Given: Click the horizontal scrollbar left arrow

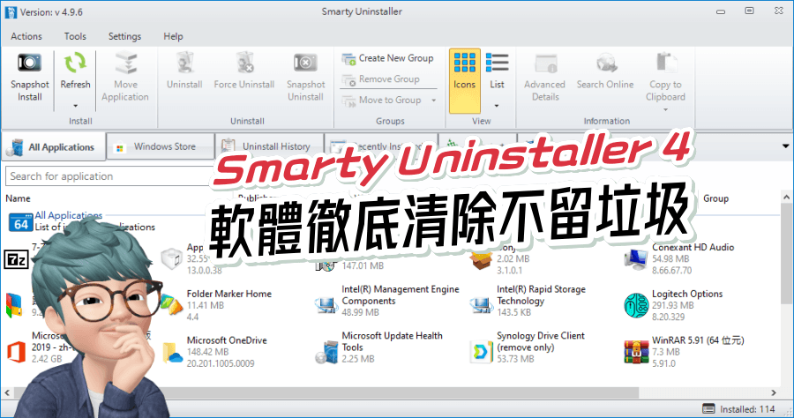Looking at the screenshot, I should [x=7, y=392].
